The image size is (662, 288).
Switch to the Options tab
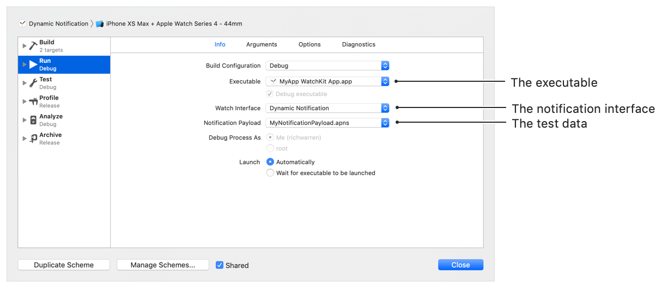[x=309, y=45]
